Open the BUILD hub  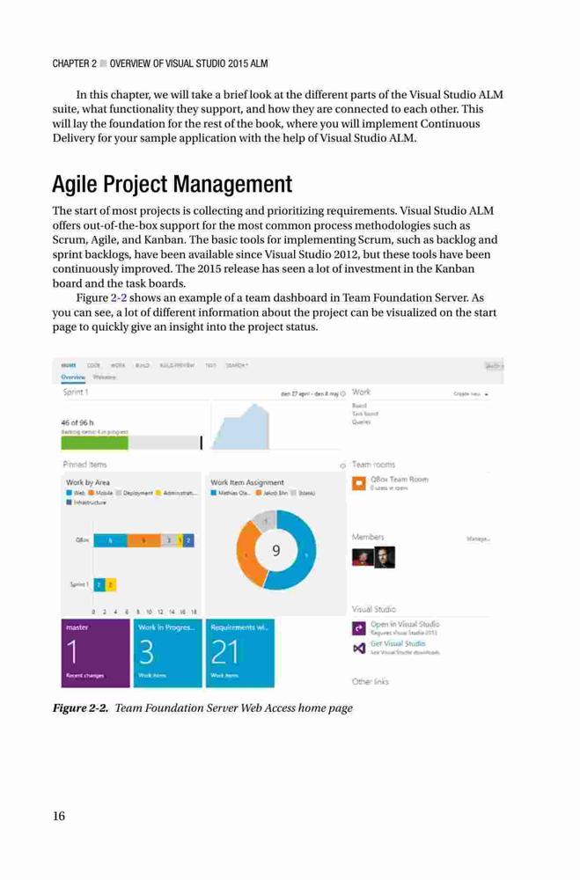pos(143,365)
